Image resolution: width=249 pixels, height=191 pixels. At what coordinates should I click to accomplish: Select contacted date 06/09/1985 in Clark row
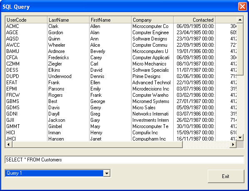[195, 26]
